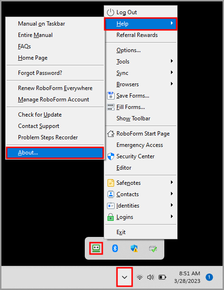Click the Wi-Fi network icon

(140, 277)
